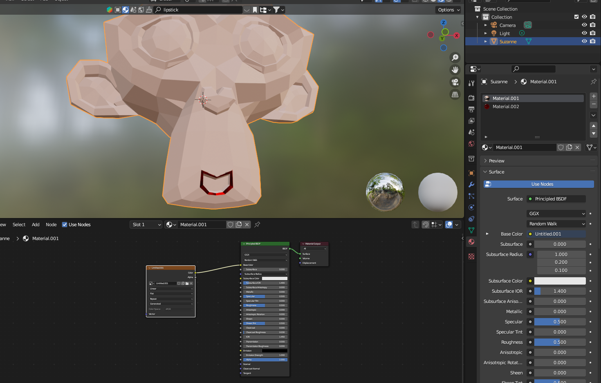Toggle snapping in node editor header
The width and height of the screenshot is (601, 383).
(426, 225)
